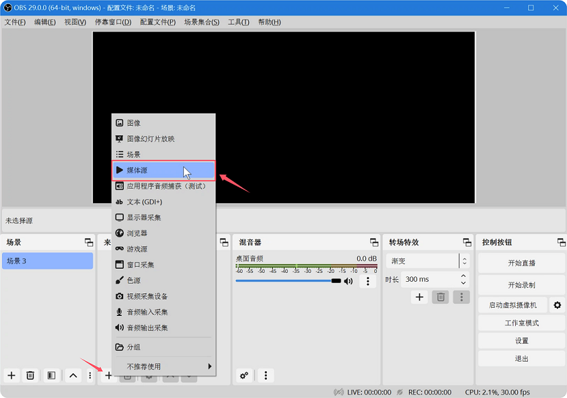Choose 音频输出采集 audio output capture
The height and width of the screenshot is (398, 567).
pos(163,328)
